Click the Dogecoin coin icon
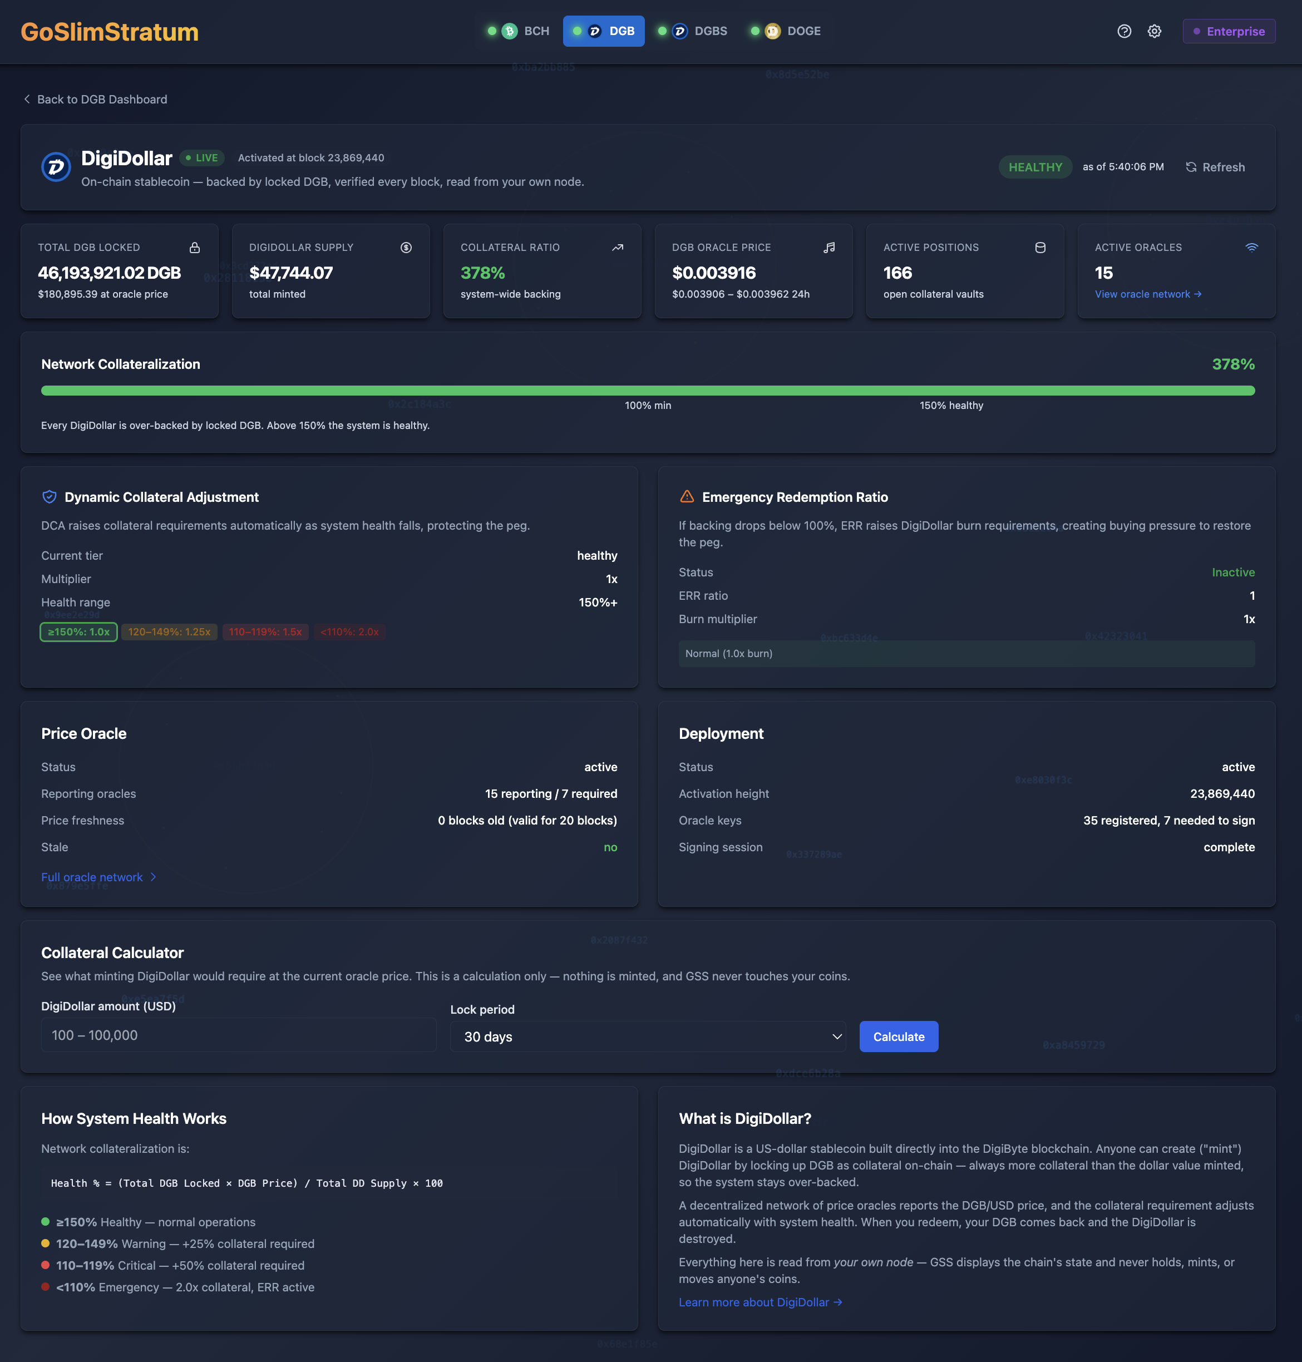 click(x=772, y=31)
